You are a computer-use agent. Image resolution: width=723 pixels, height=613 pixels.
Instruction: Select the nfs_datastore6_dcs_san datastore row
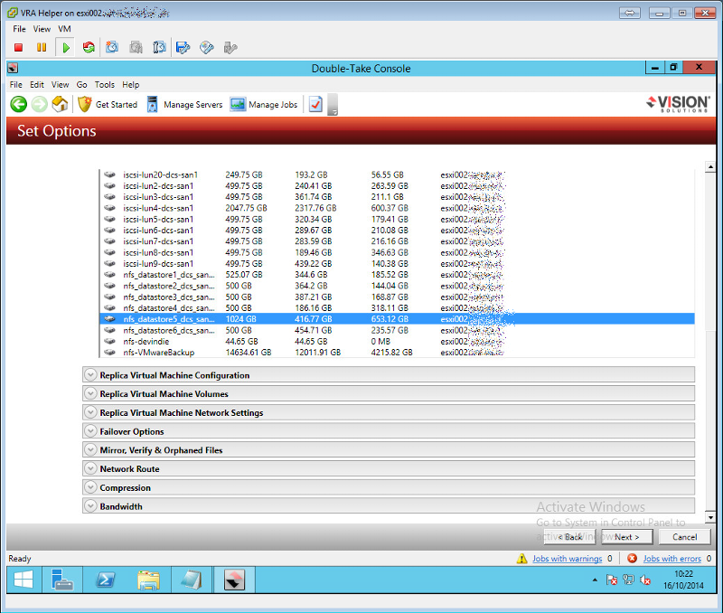pos(397,330)
